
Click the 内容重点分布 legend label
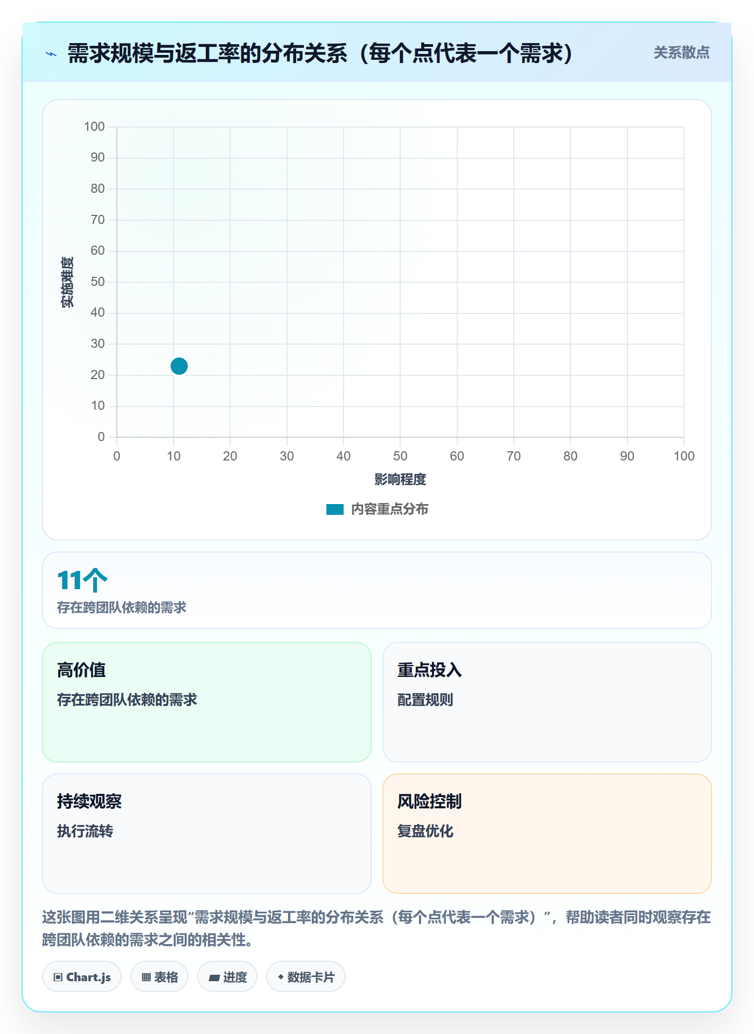(x=389, y=509)
